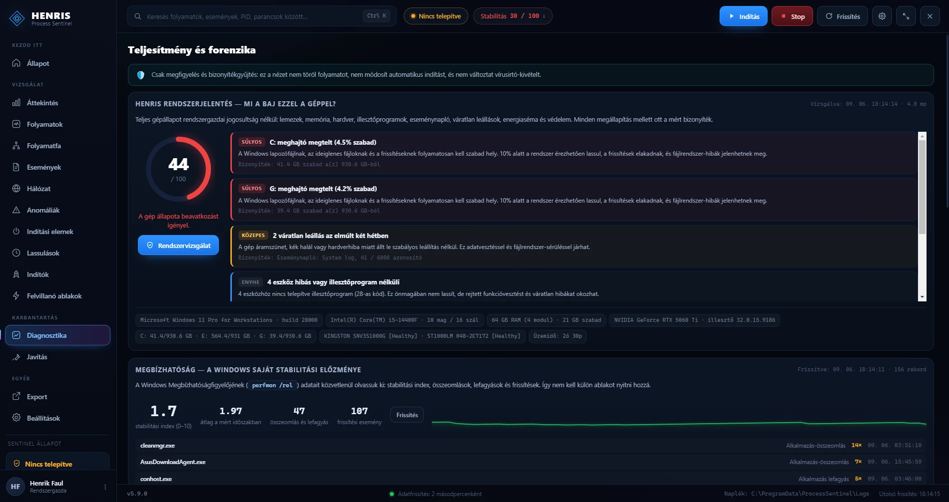Viewport: 949px width, 502px height.
Task: Click the Beállítások gear icon in sidebar
Action: 16,418
